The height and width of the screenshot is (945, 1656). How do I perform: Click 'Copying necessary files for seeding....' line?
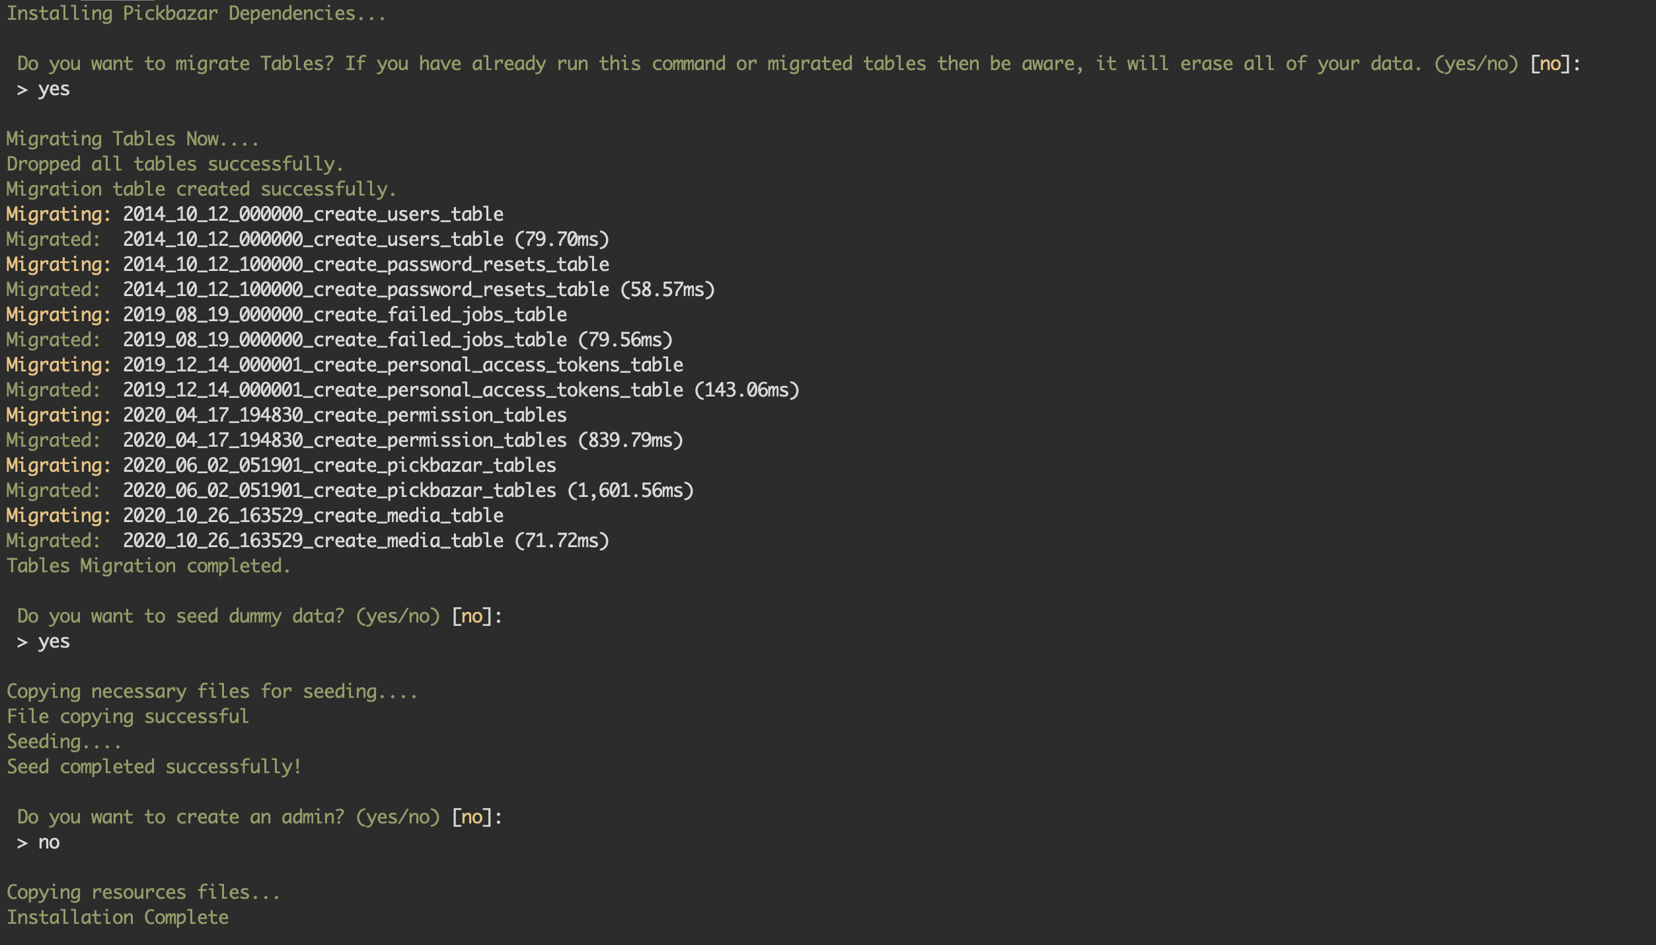tap(212, 692)
